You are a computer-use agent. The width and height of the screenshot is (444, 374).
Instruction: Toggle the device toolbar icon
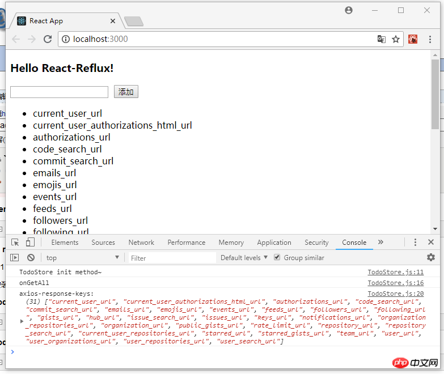click(x=30, y=242)
